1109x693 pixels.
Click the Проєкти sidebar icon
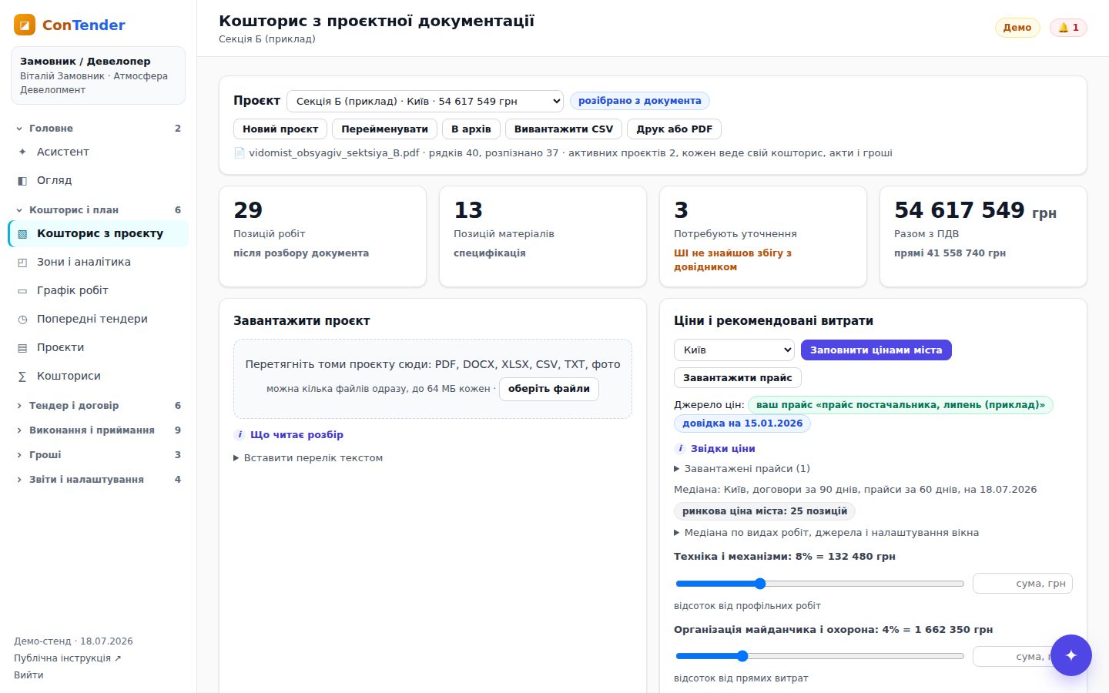pyautogui.click(x=22, y=347)
